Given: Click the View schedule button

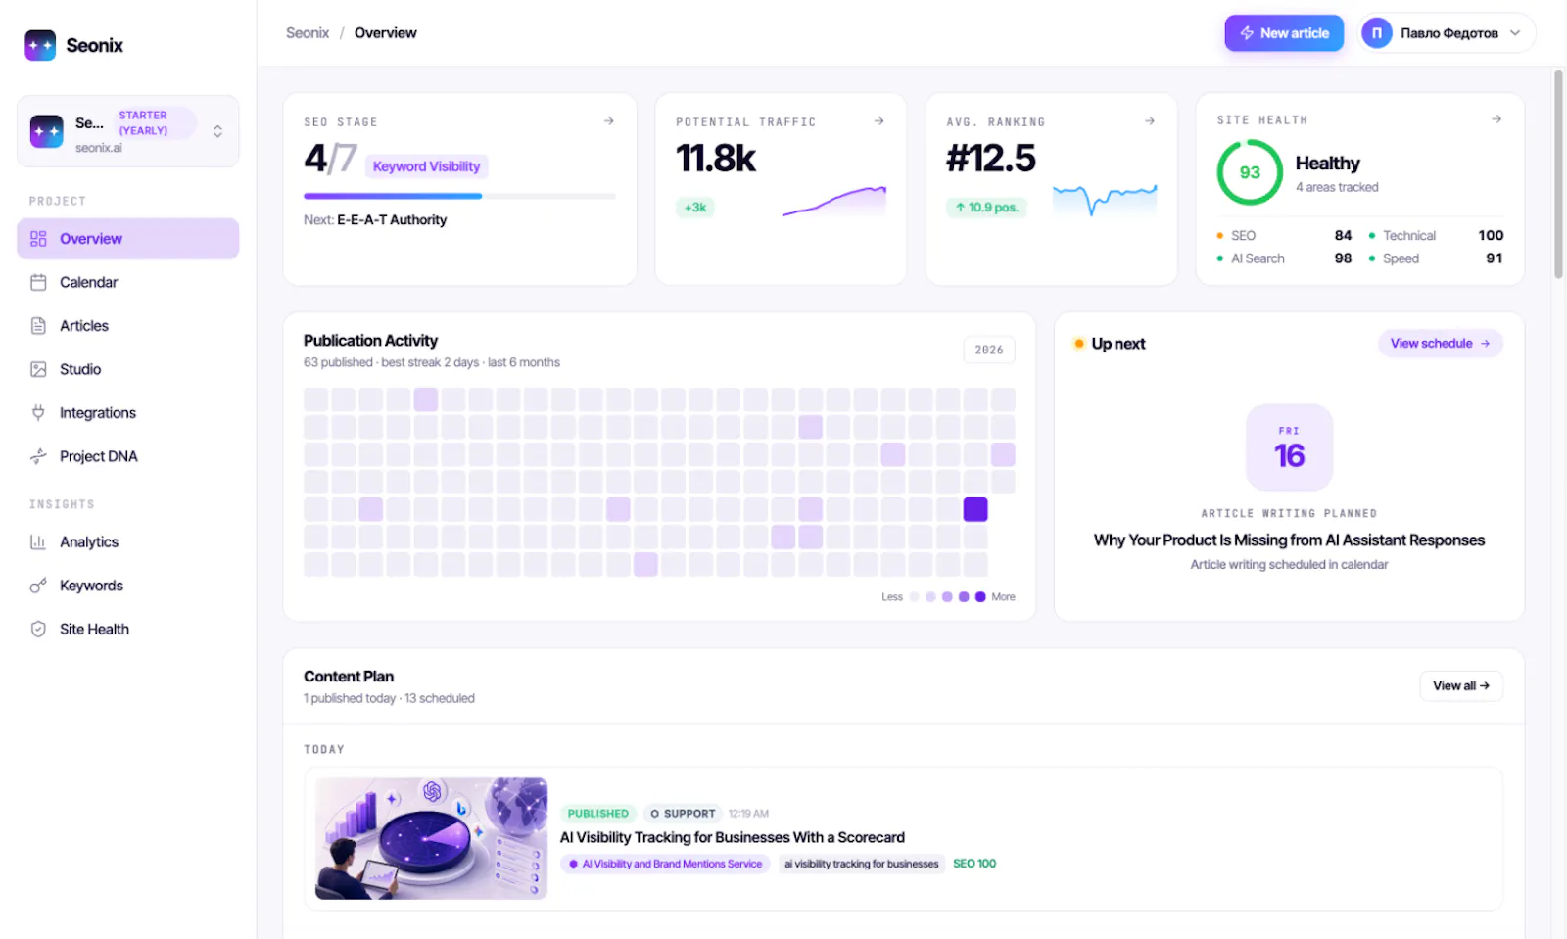Looking at the screenshot, I should (x=1440, y=344).
